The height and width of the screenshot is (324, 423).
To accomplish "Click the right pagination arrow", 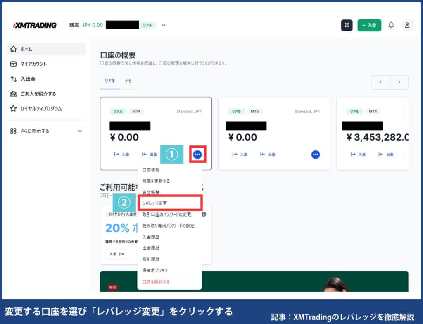I will [x=399, y=82].
